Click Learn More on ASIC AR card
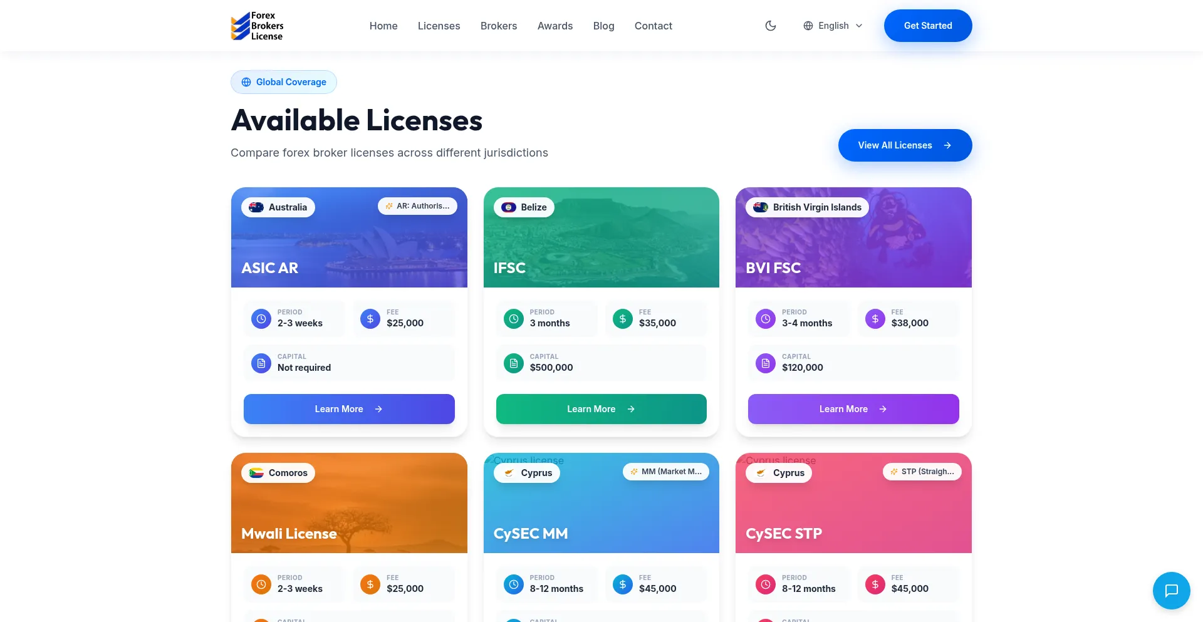The image size is (1203, 622). coord(349,409)
